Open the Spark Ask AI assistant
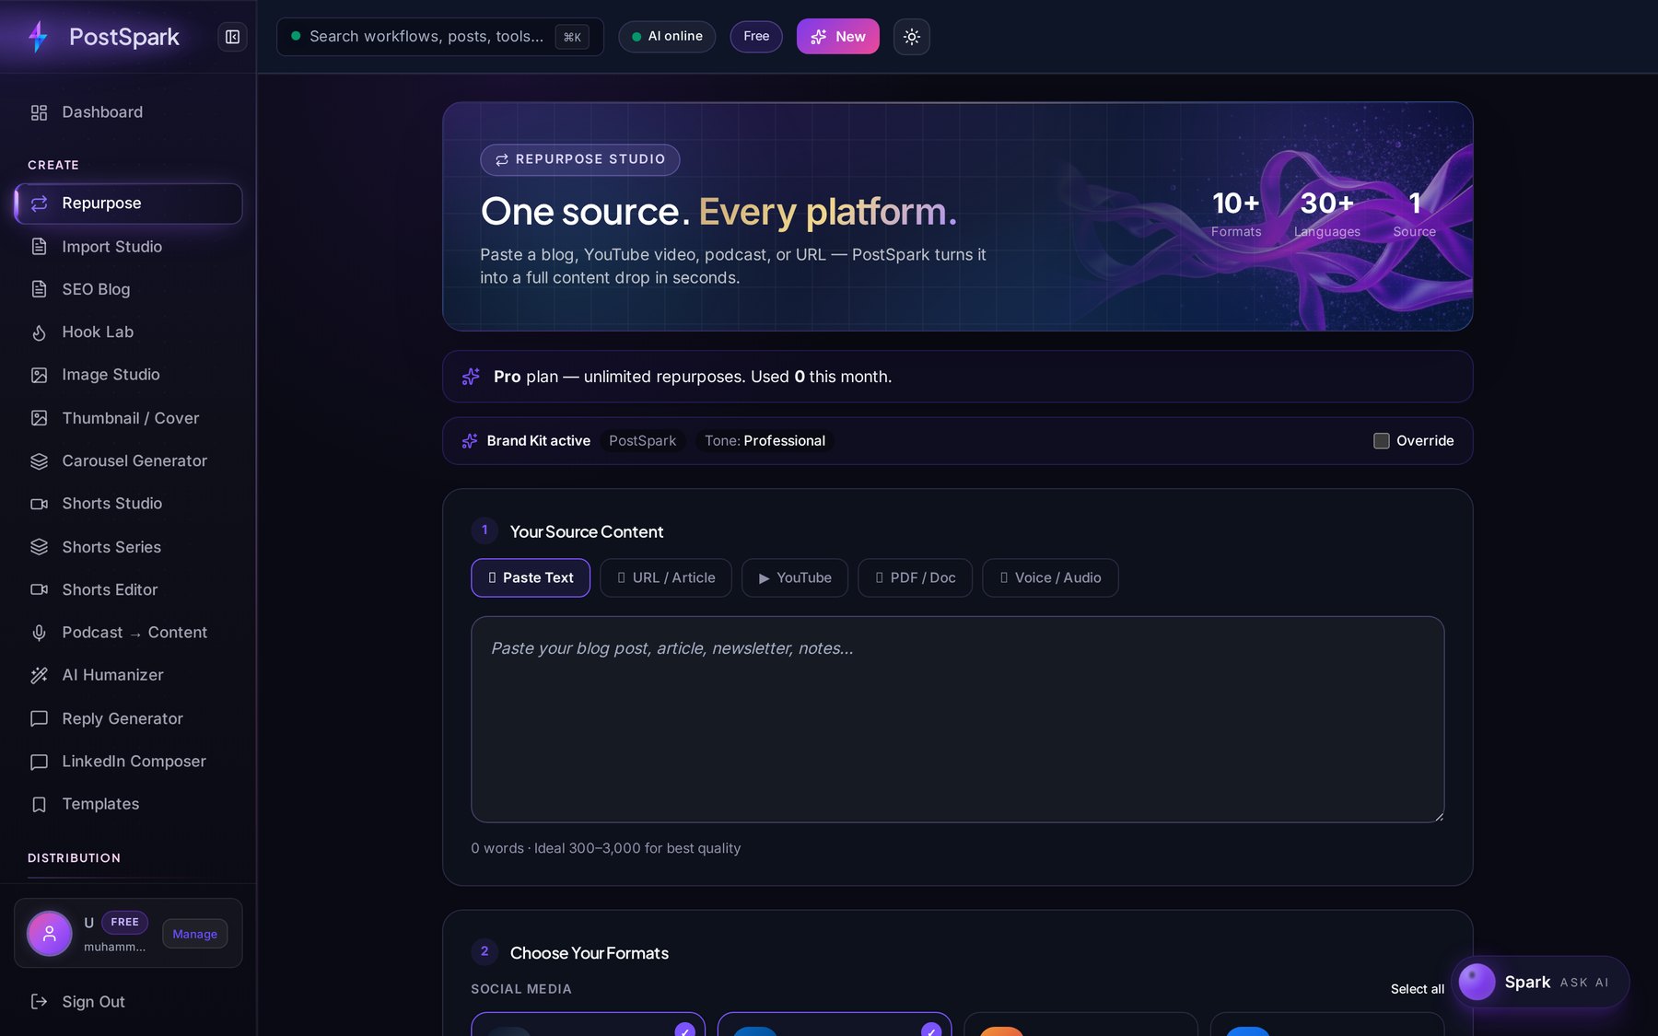Image resolution: width=1658 pixels, height=1036 pixels. click(x=1540, y=982)
